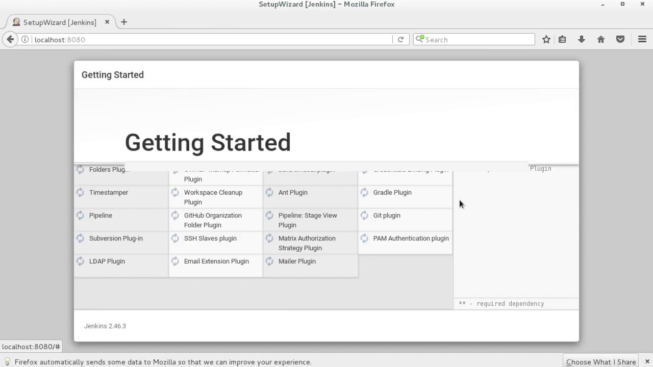Click the spinner icon beside Email Extension Plugin

pos(175,261)
